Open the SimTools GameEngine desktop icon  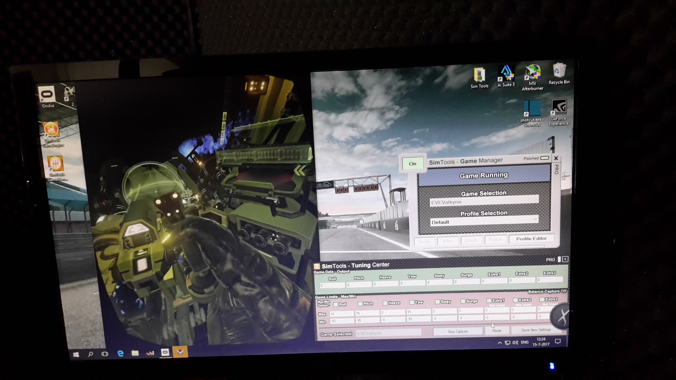tap(52, 134)
